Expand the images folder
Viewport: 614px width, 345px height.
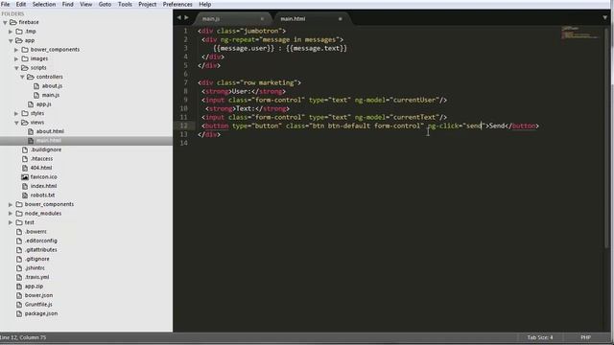pos(16,59)
